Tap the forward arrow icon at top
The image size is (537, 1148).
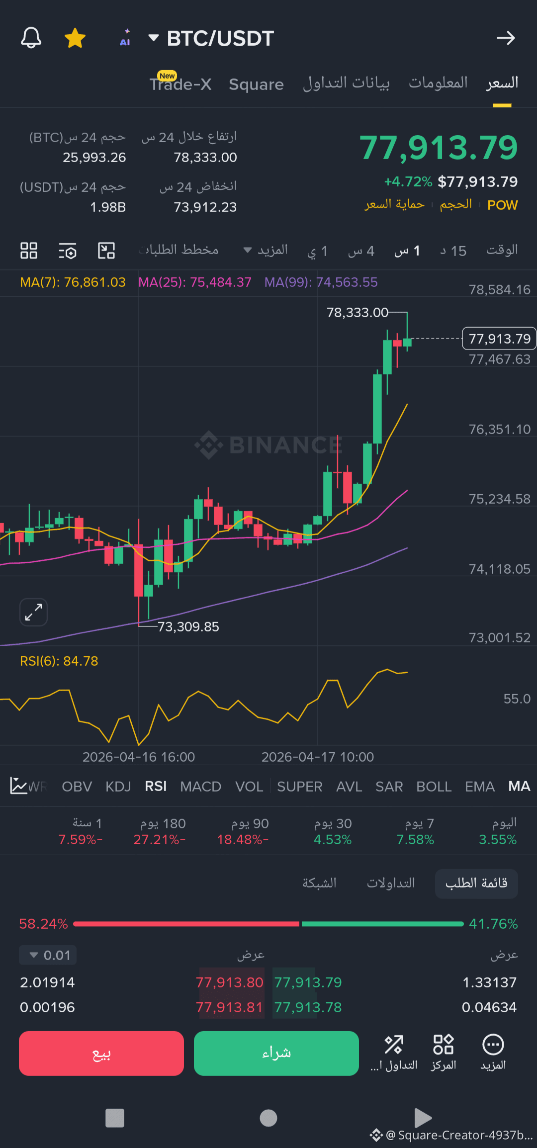pyautogui.click(x=506, y=38)
